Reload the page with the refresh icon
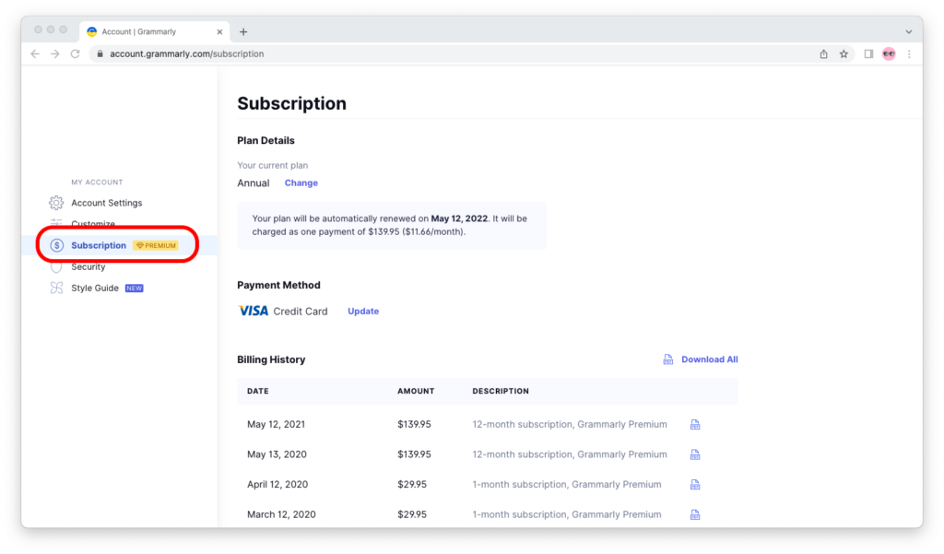Viewport: 944px width, 554px height. [x=76, y=54]
